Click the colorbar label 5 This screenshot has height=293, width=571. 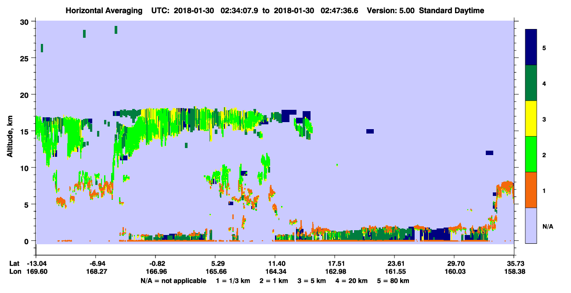[544, 47]
